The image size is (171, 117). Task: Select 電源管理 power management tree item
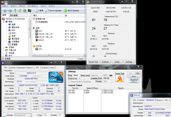click(x=14, y=39)
